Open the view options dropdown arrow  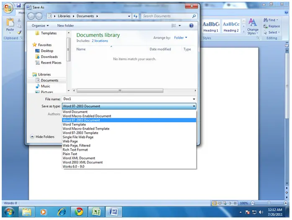tap(180, 26)
